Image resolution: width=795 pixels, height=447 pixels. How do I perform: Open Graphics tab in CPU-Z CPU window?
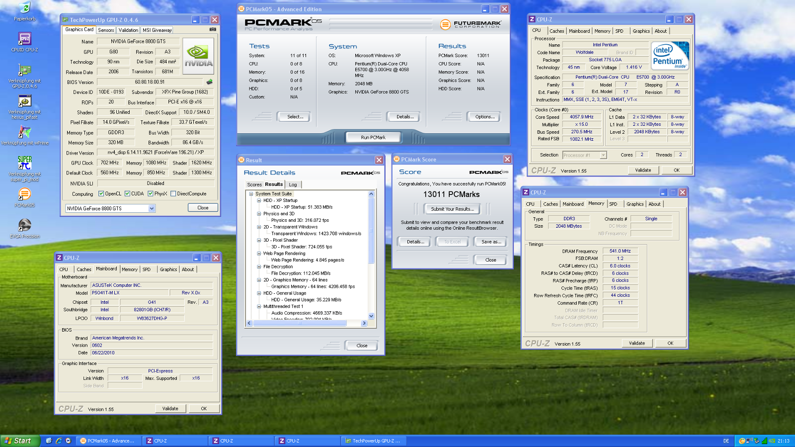tap(641, 31)
